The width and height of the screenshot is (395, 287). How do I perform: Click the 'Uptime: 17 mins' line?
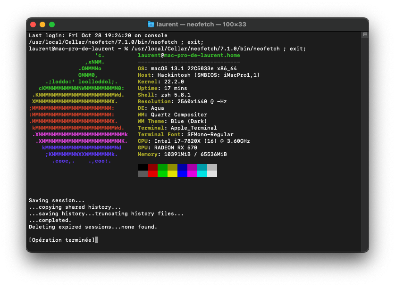(162, 88)
